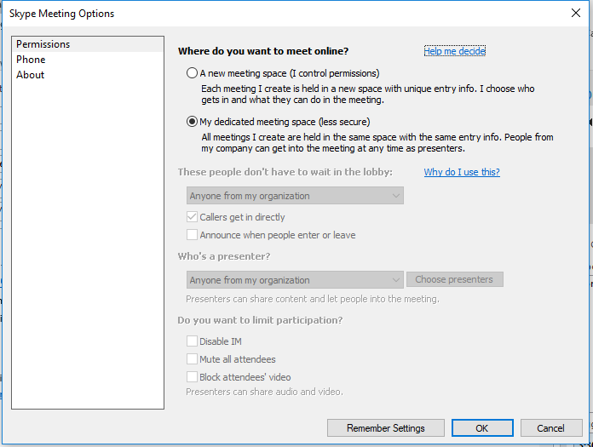Open the 'Help me decide' link

click(455, 51)
